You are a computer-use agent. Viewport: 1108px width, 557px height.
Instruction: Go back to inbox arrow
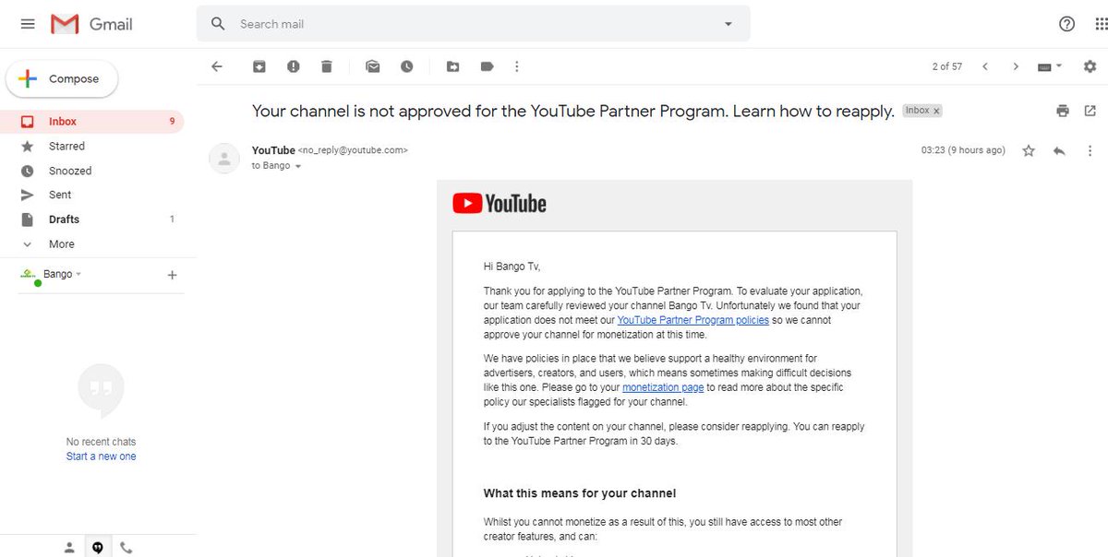[217, 66]
